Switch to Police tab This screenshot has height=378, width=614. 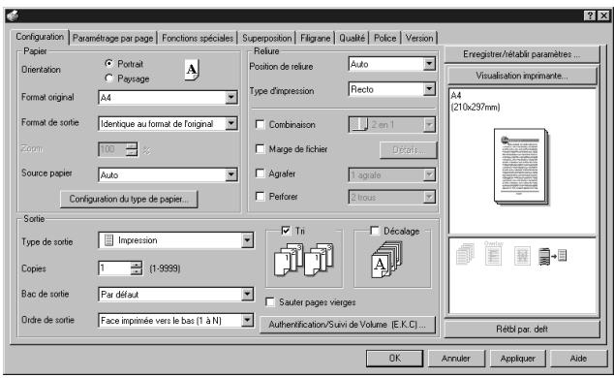click(x=384, y=38)
